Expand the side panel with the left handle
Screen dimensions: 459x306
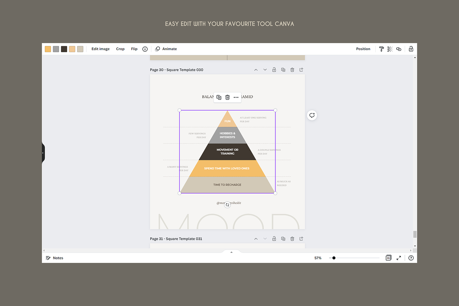coord(43,153)
